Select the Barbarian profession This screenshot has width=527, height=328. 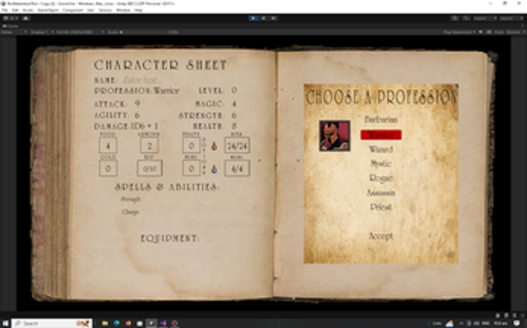[381, 119]
